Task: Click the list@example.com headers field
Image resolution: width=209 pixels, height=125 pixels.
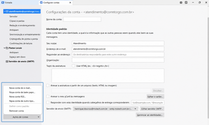Action: pyautogui.click(x=148, y=103)
